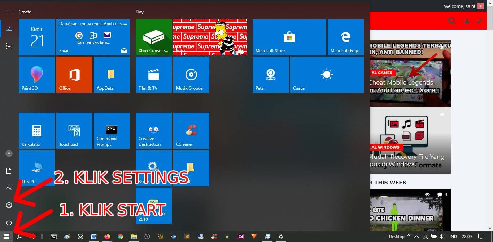Launch the Musik Groove tile
The width and height of the screenshot is (493, 242).
(x=191, y=74)
